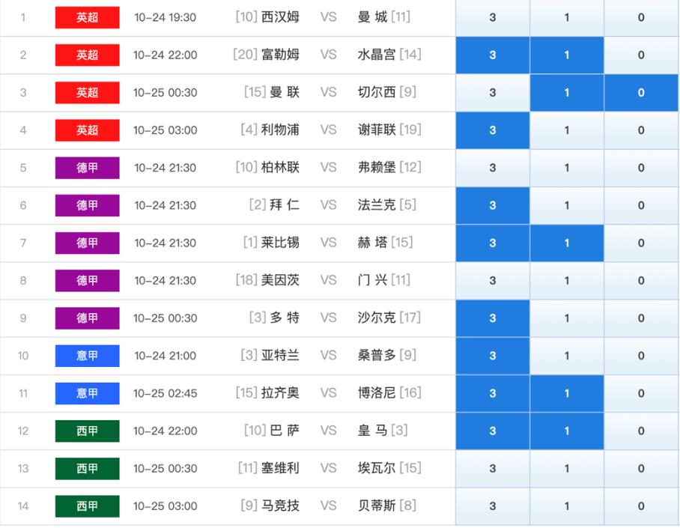Select 0 for 亚特兰 vs 桑普多
This screenshot has width=680, height=528.
pyautogui.click(x=641, y=356)
